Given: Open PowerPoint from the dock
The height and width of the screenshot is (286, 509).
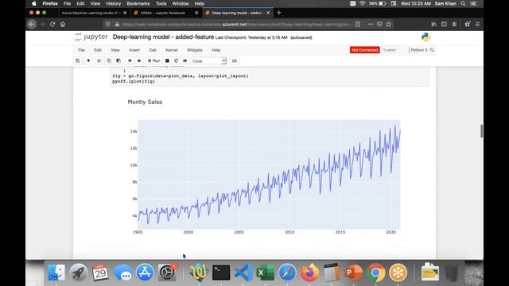Looking at the screenshot, I should pos(353,272).
